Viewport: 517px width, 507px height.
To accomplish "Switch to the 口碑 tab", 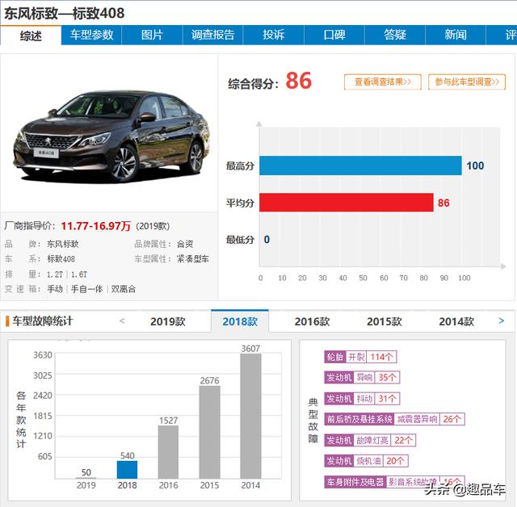I will 334,35.
